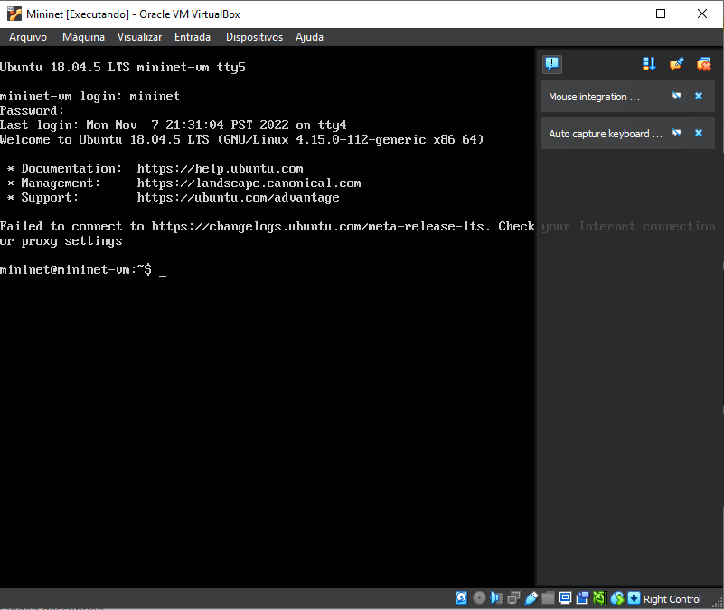Open the Máquina menu
724x610 pixels.
(x=83, y=37)
